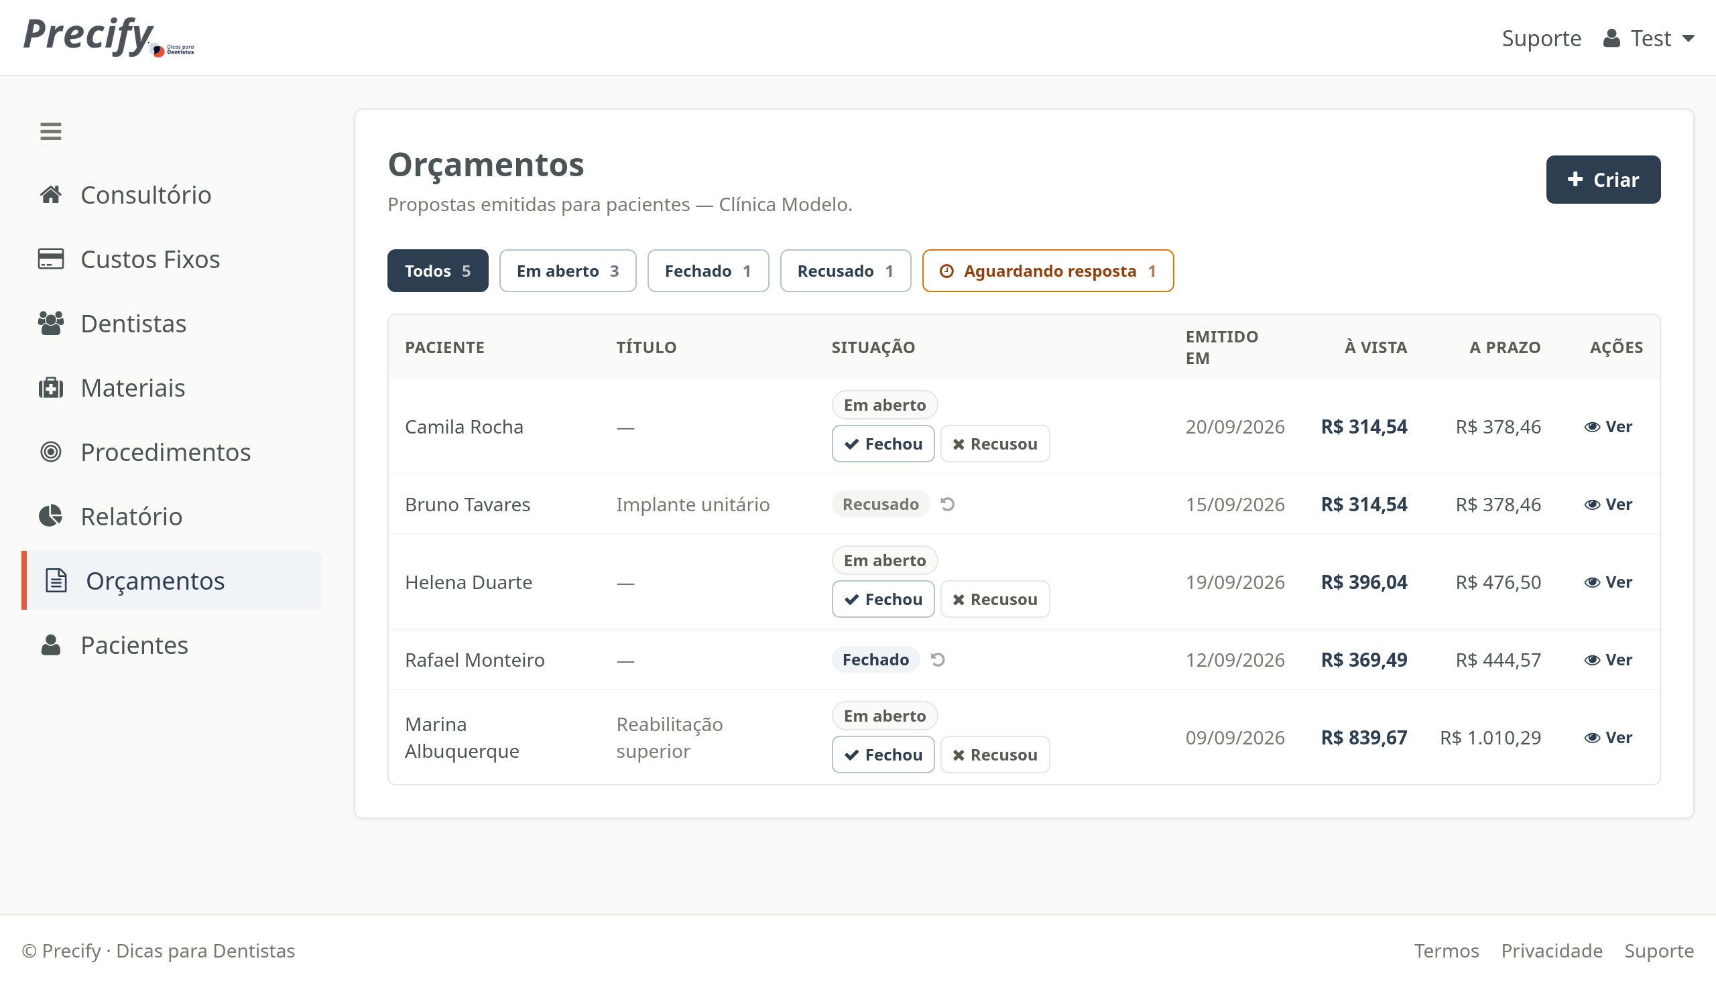Screen dimensions: 1716x985
Task: Click patient name Helena Duarte
Action: click(469, 582)
